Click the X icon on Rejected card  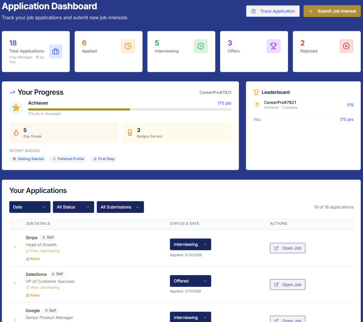click(346, 46)
